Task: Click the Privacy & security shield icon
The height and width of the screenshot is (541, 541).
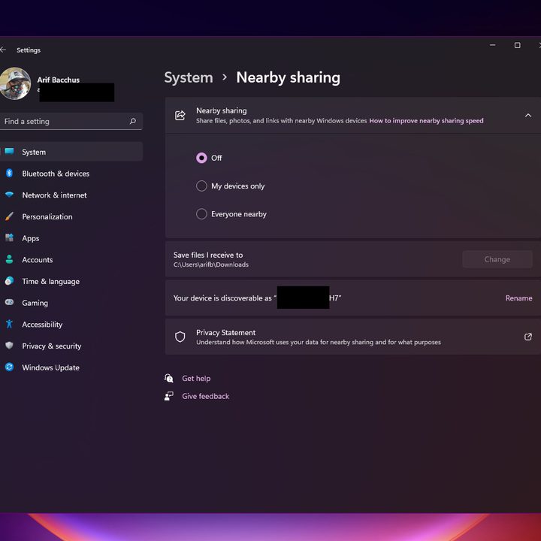Action: (9, 346)
